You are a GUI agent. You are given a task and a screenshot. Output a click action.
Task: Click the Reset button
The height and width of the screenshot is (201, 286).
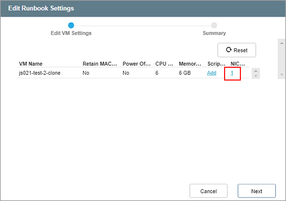click(x=237, y=50)
